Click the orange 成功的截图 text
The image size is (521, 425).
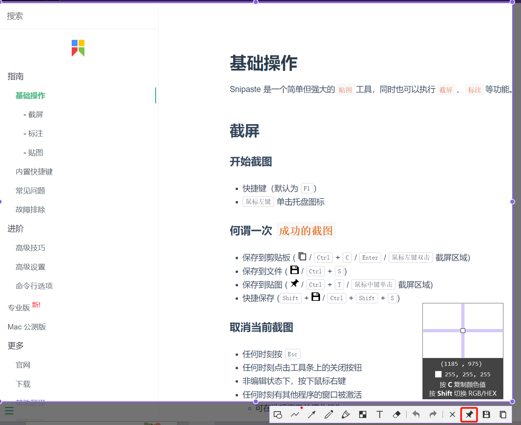pyautogui.click(x=306, y=231)
